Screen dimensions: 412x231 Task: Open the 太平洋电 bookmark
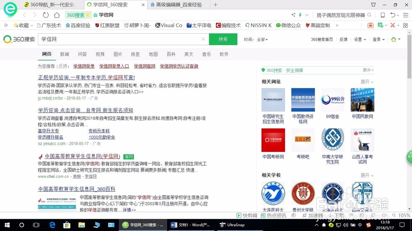[199, 25]
